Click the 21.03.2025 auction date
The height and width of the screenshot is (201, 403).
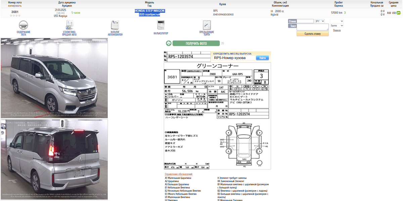[x=60, y=10]
